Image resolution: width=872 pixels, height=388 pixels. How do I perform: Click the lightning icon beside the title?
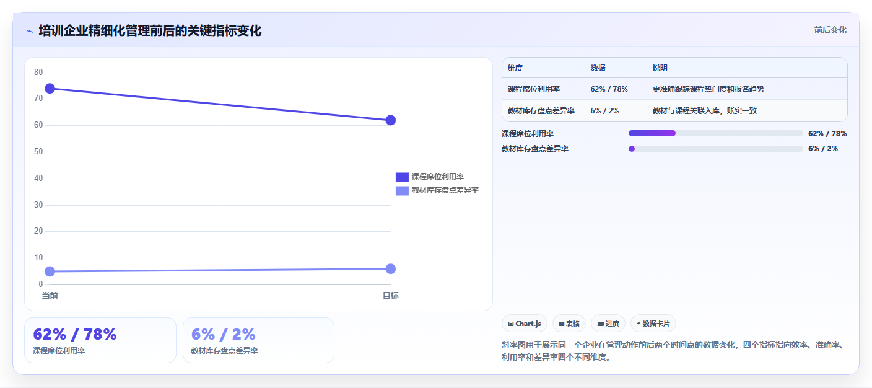tap(29, 30)
